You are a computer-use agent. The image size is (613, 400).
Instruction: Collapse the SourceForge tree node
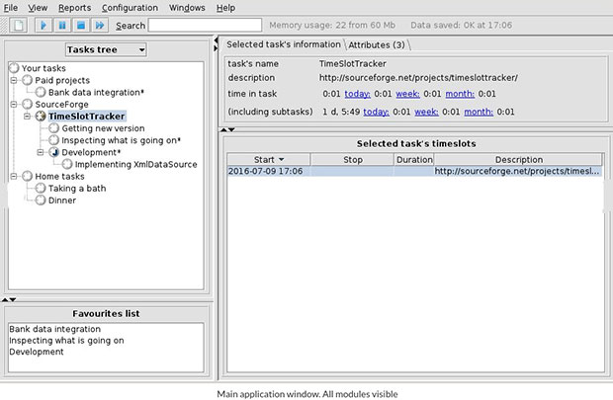(x=14, y=105)
